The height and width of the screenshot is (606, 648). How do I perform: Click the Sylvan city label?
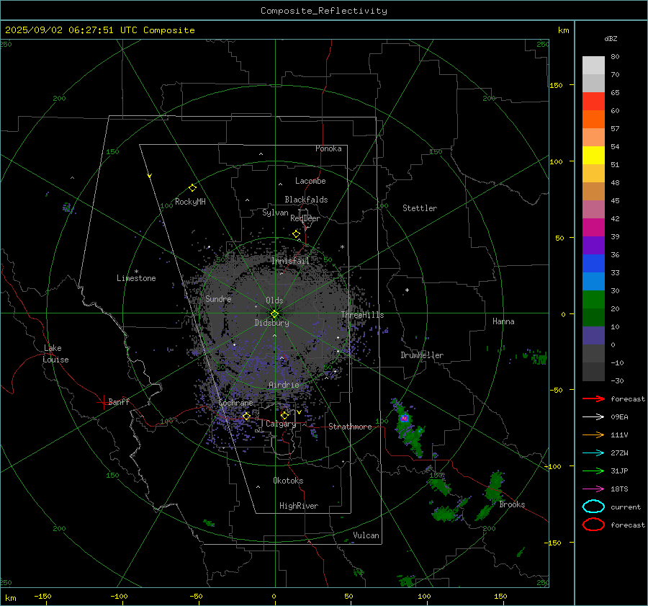click(275, 213)
